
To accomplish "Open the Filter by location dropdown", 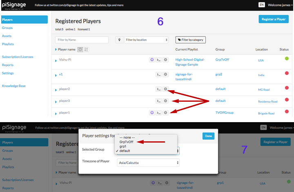I will pyautogui.click(x=146, y=40).
